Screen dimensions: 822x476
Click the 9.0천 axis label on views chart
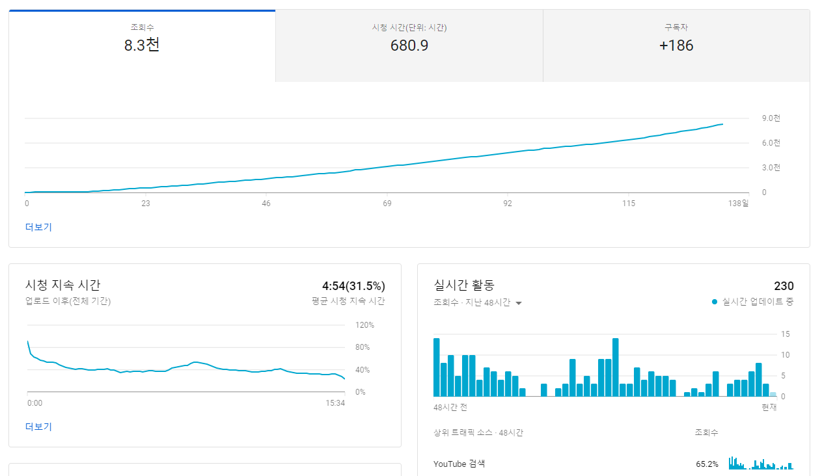pos(771,118)
